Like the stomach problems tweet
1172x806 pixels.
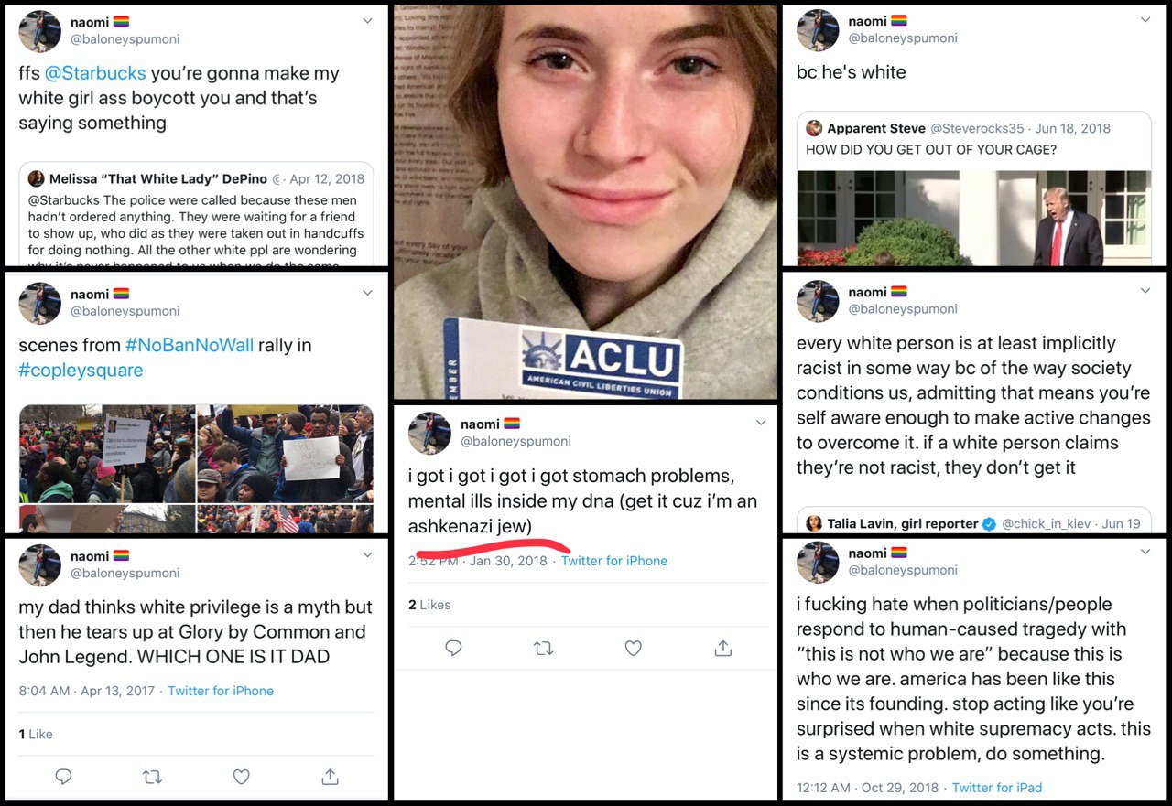(633, 648)
